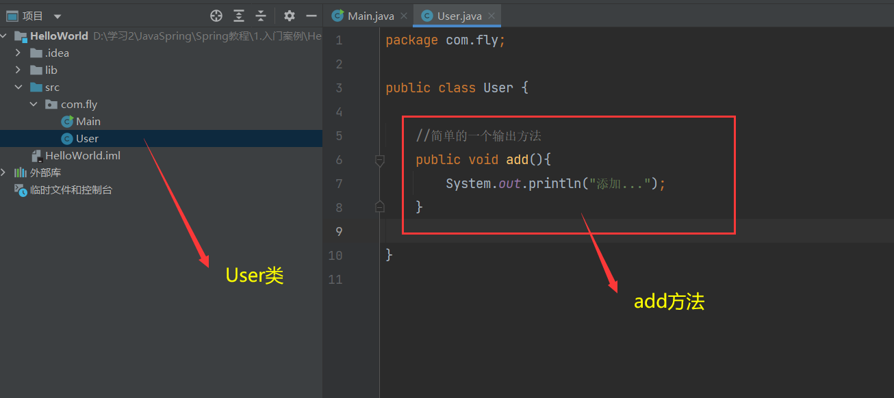Click the comment //简单的一个输出方法
The image size is (894, 398).
[x=478, y=135]
